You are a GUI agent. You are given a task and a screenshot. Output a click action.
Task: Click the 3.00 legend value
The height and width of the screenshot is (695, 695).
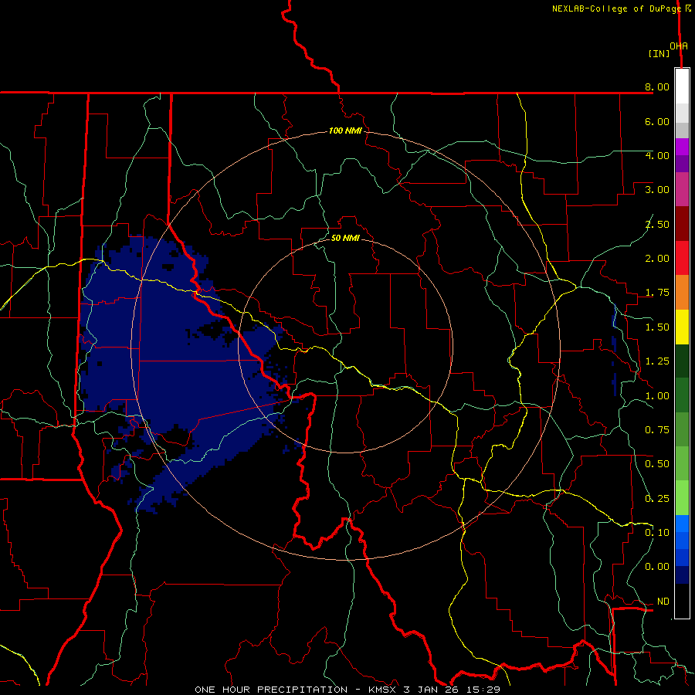(657, 190)
